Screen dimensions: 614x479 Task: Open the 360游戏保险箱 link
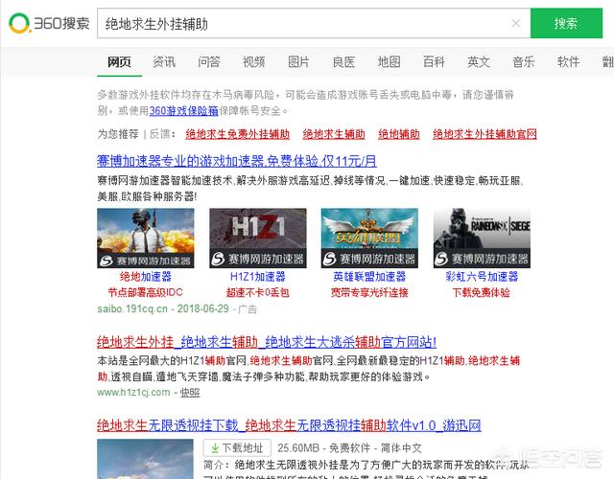(x=183, y=111)
